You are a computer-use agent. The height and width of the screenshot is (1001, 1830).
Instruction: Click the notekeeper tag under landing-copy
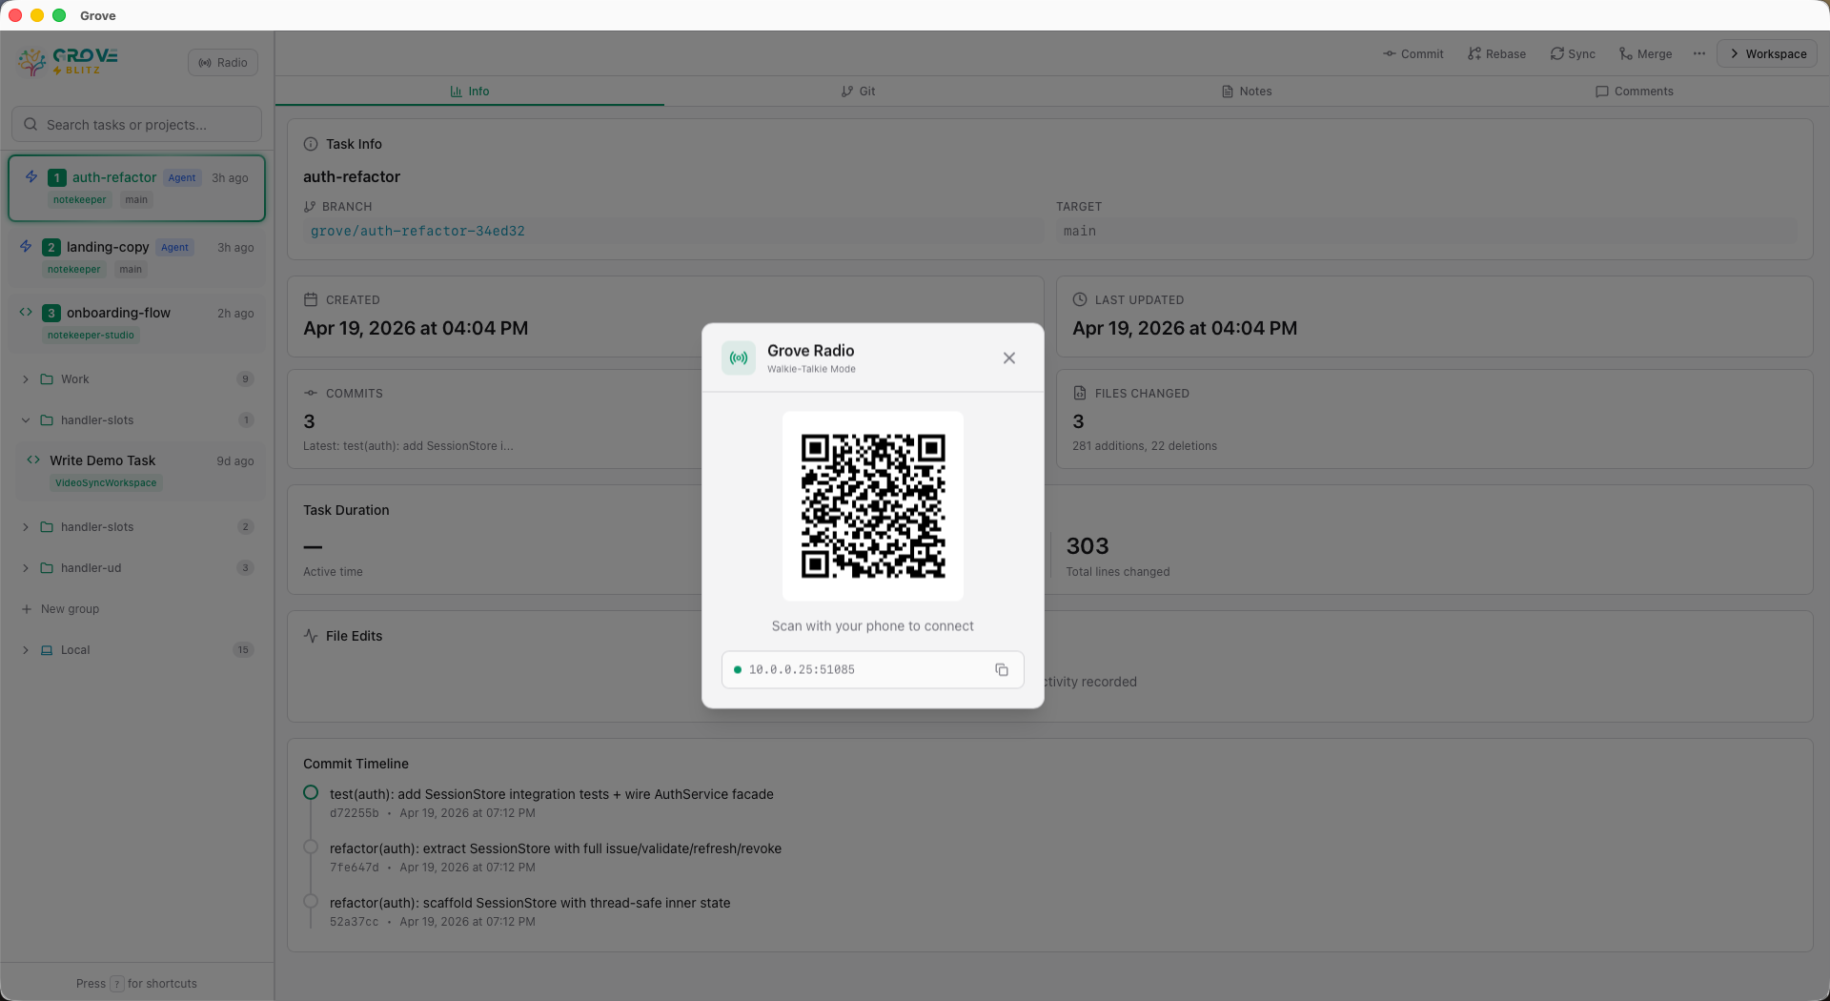tap(74, 270)
